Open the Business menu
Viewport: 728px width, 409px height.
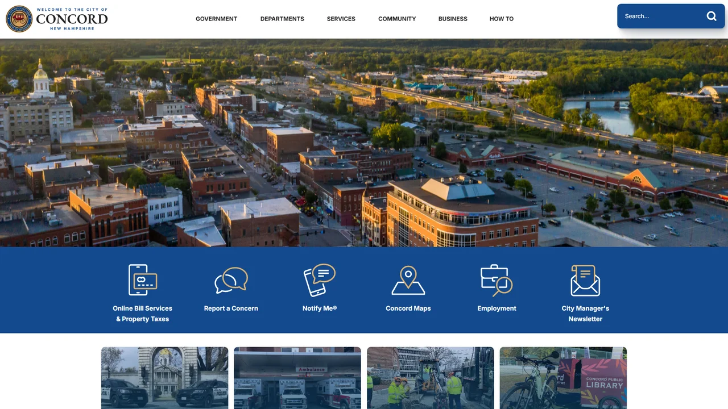pos(453,19)
